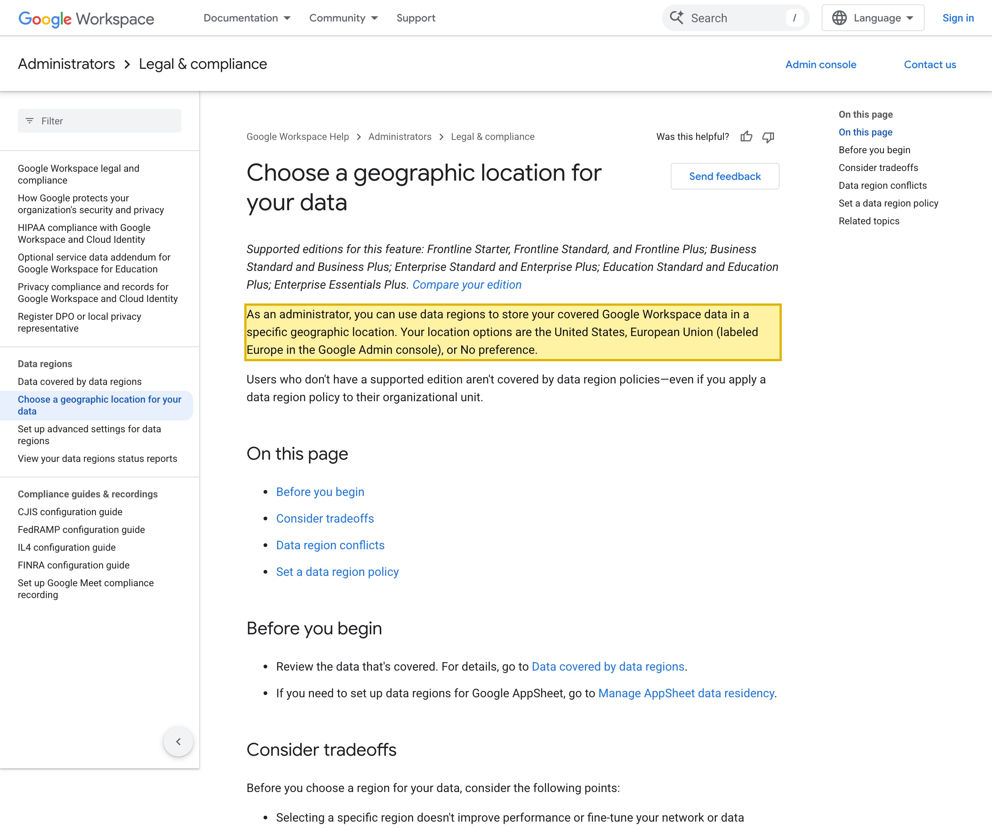Click inside the Search field
The image size is (992, 829).
735,18
